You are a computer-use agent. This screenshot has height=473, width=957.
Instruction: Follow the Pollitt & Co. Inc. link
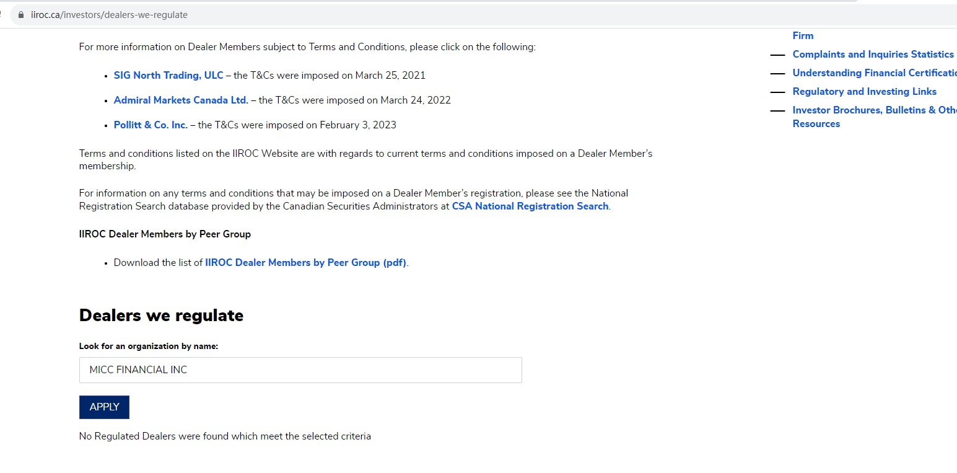tap(151, 125)
